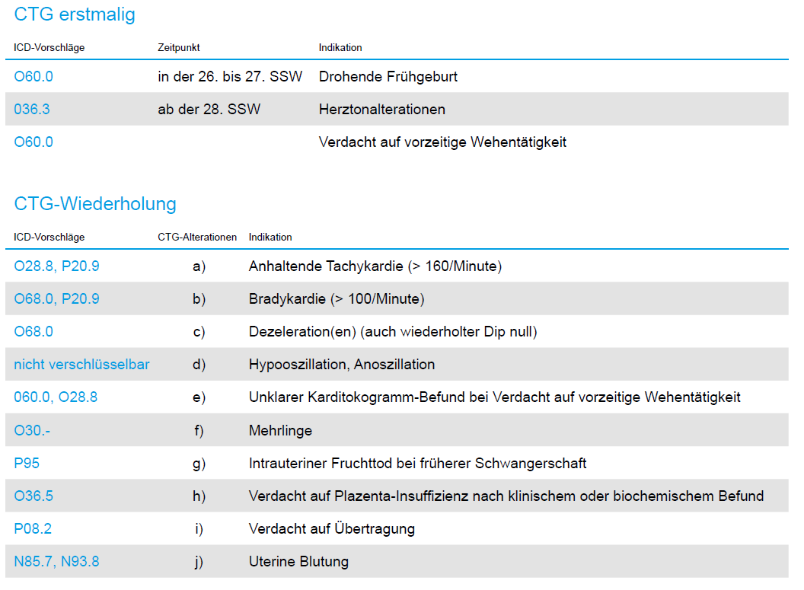Click the "nicht verschlüsselbar" entry
This screenshot has height=590, width=804.
click(81, 365)
